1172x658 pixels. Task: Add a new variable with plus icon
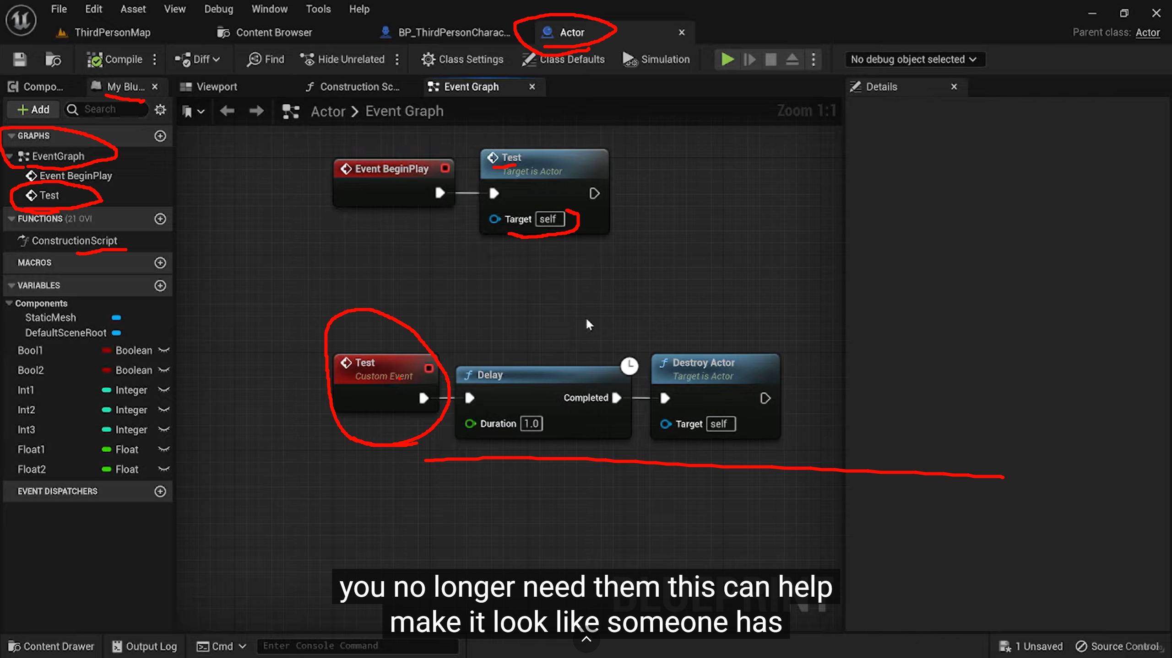160,285
